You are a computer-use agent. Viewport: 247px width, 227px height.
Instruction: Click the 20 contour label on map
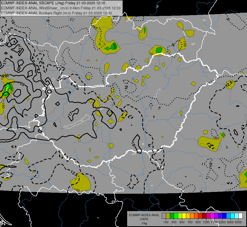[7, 76]
